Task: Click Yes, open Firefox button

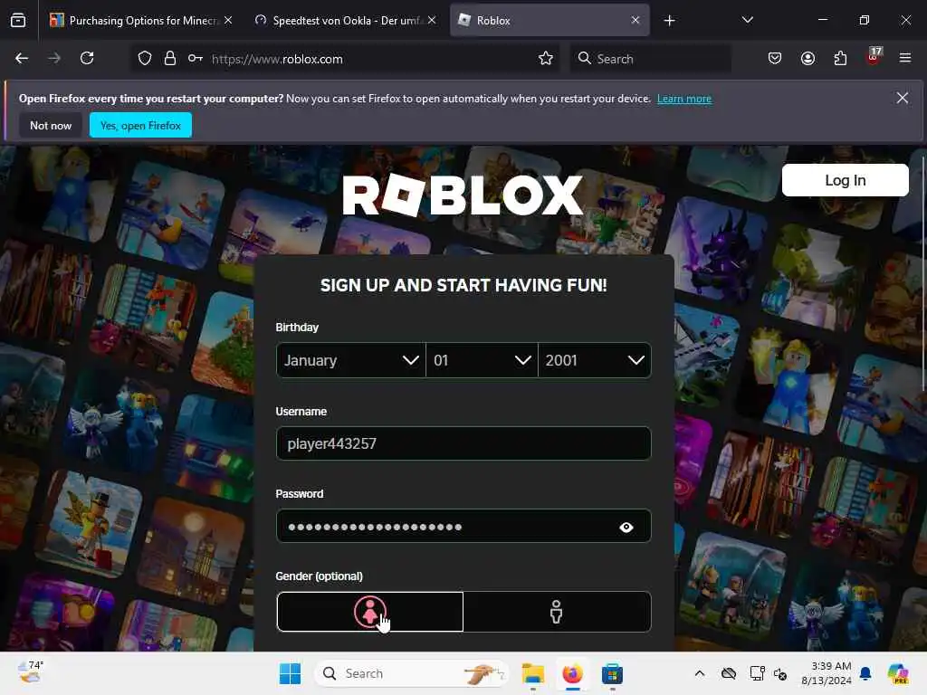Action: click(140, 125)
